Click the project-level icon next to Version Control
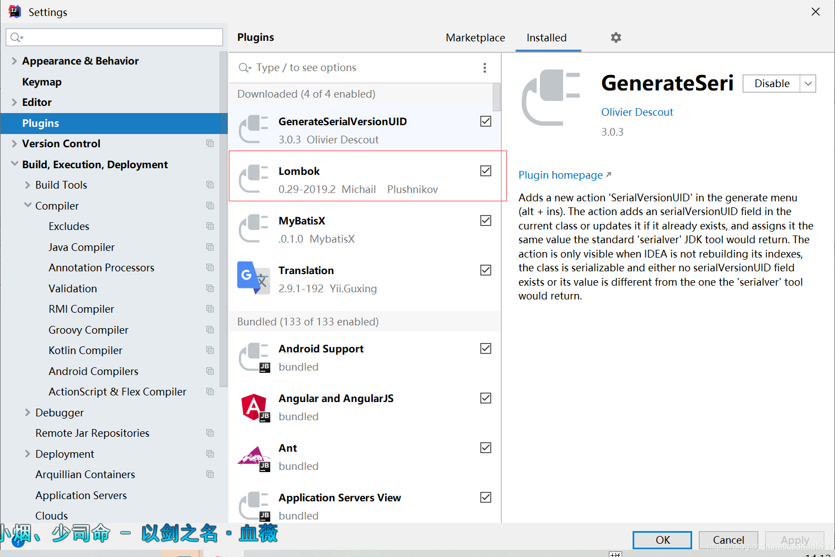Viewport: 835px width, 557px height. pos(210,143)
